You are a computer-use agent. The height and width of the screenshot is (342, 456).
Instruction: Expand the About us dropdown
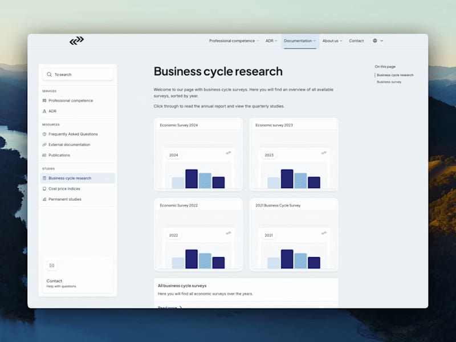pyautogui.click(x=332, y=41)
